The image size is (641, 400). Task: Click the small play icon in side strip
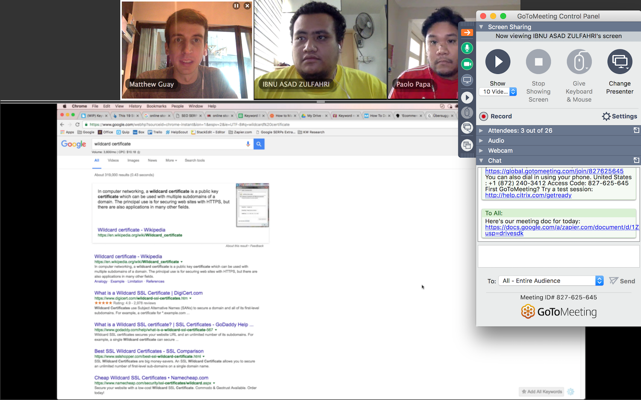pyautogui.click(x=467, y=97)
